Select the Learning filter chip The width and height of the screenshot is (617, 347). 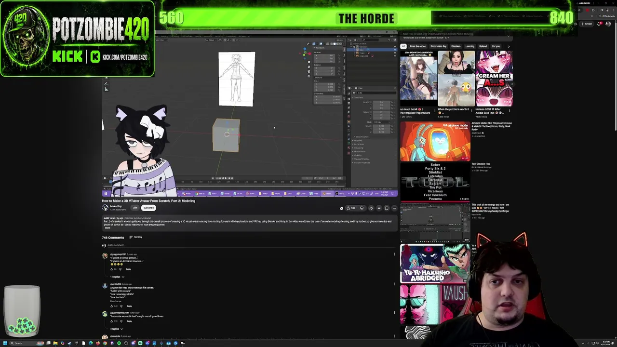[469, 46]
